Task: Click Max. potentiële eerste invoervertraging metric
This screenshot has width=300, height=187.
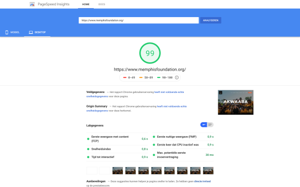Action: point(183,155)
